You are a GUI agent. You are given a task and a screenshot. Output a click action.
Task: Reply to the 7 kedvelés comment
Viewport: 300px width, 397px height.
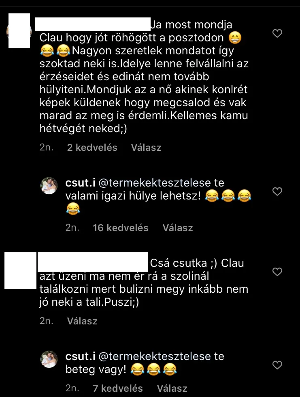coord(172,388)
